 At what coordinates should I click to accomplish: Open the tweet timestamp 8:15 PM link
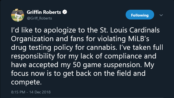(18, 92)
